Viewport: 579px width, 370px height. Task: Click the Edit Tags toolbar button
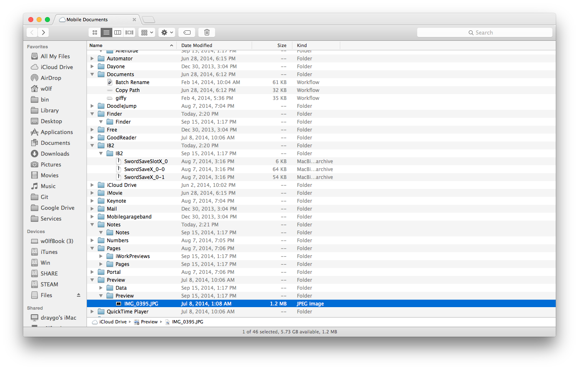[187, 32]
